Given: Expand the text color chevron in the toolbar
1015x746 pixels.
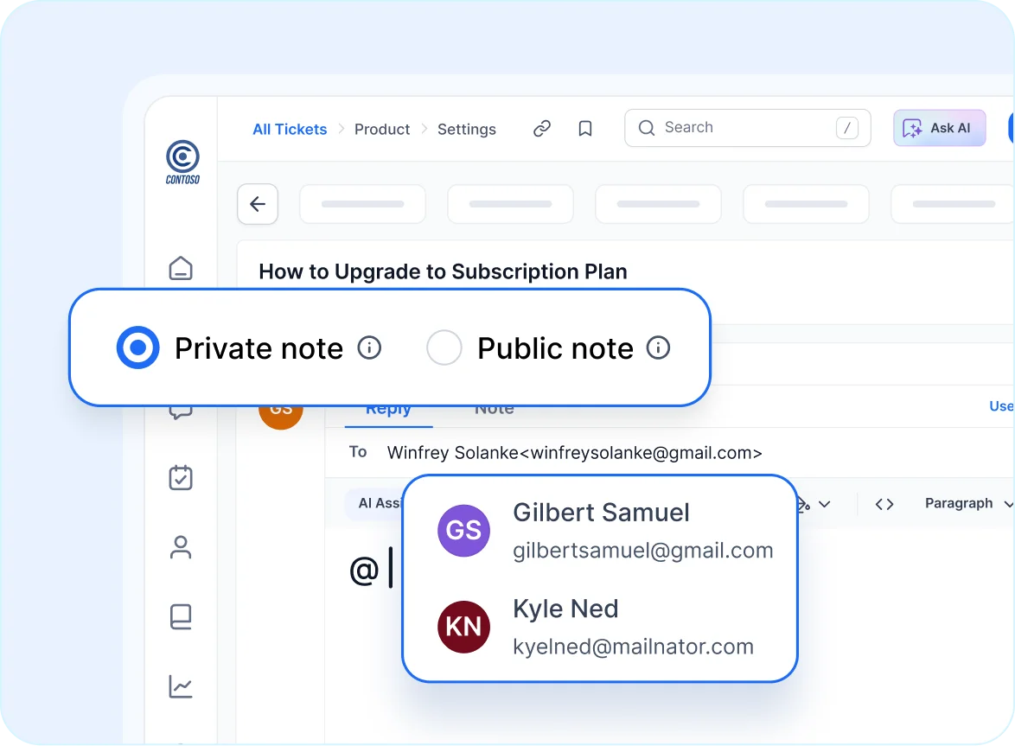Looking at the screenshot, I should click(826, 504).
